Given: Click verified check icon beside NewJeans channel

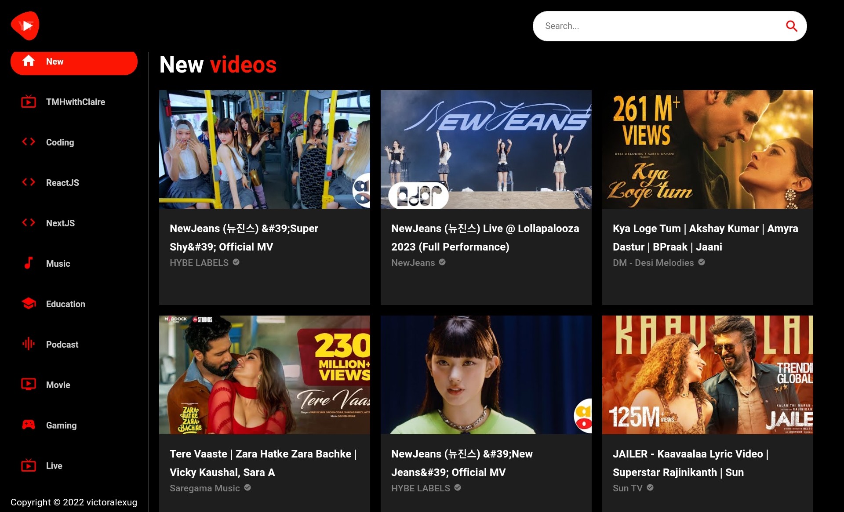Looking at the screenshot, I should pyautogui.click(x=442, y=262).
